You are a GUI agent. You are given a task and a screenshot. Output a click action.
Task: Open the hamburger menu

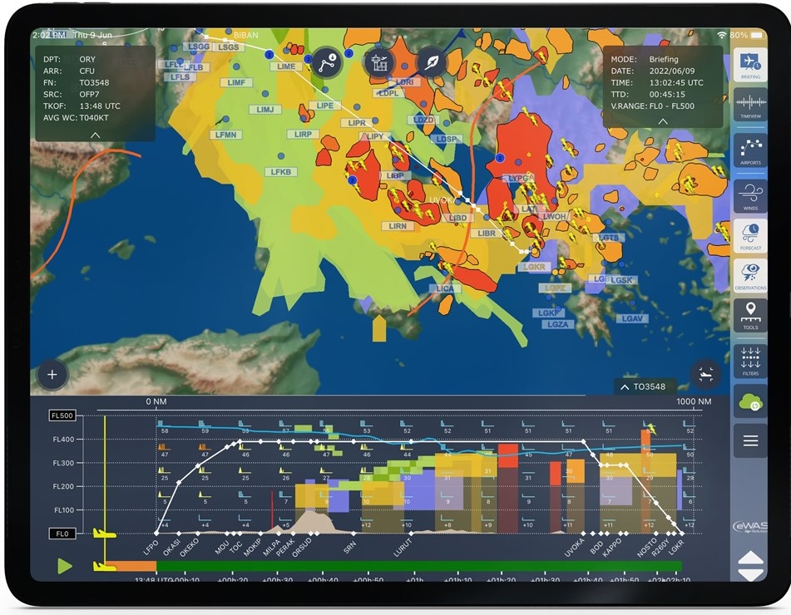click(x=749, y=440)
